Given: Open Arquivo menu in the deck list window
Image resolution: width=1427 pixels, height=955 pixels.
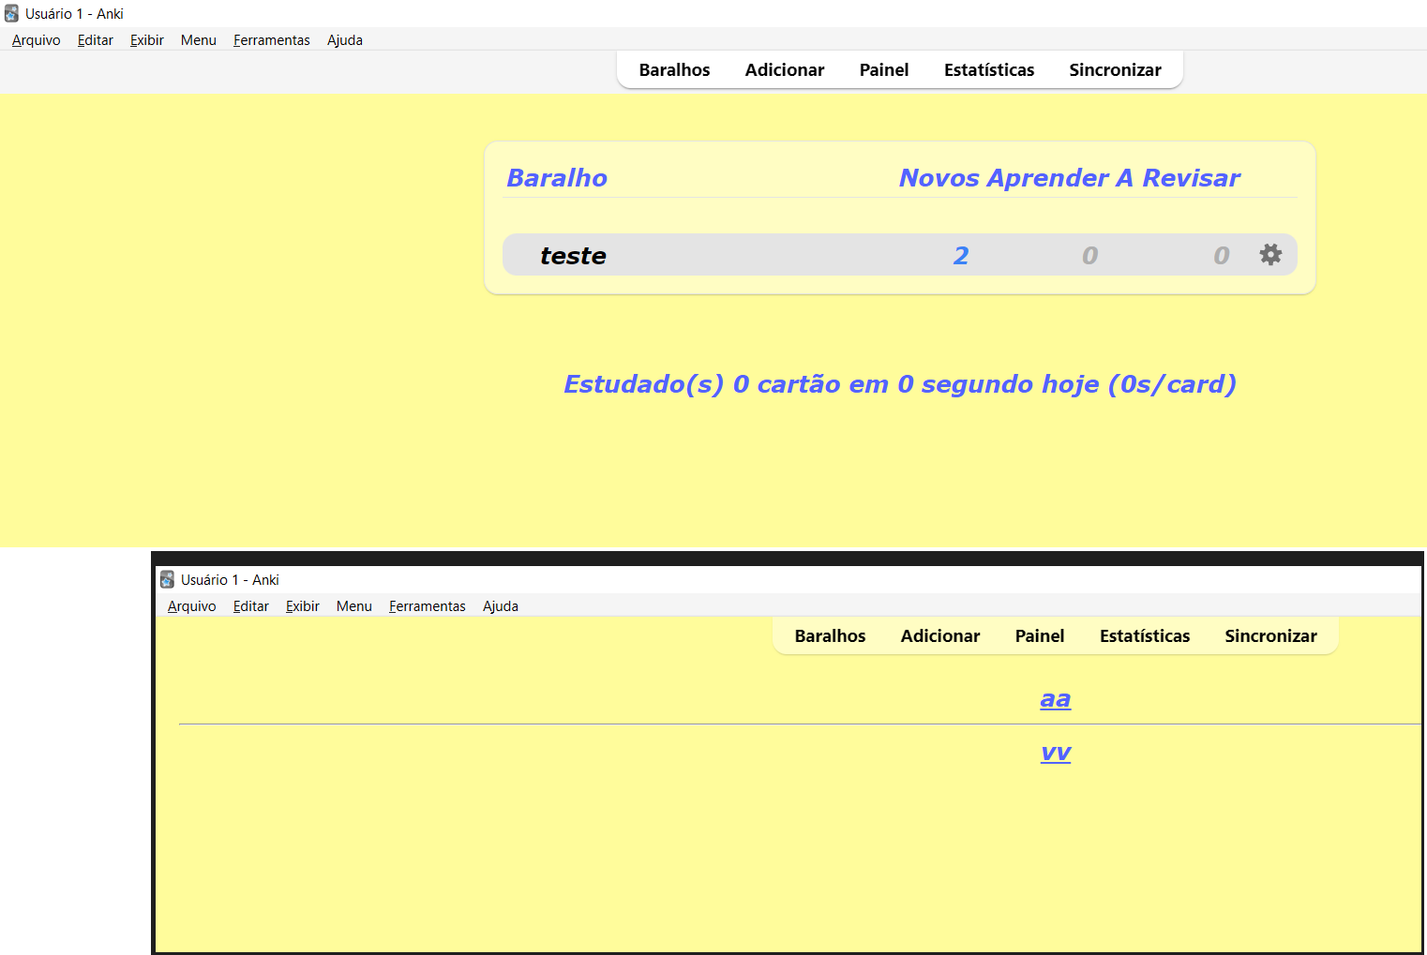Looking at the screenshot, I should coord(37,40).
